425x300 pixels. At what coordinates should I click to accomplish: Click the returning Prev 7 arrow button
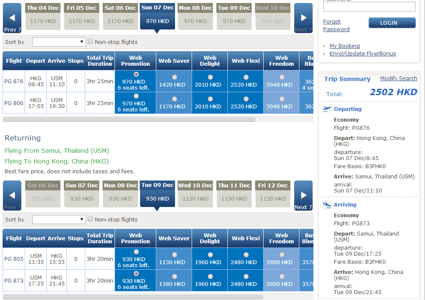[12, 195]
